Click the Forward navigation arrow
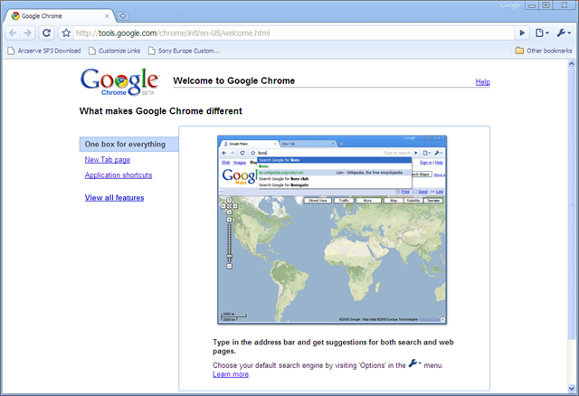Screen dimensions: 579x396 (27, 33)
